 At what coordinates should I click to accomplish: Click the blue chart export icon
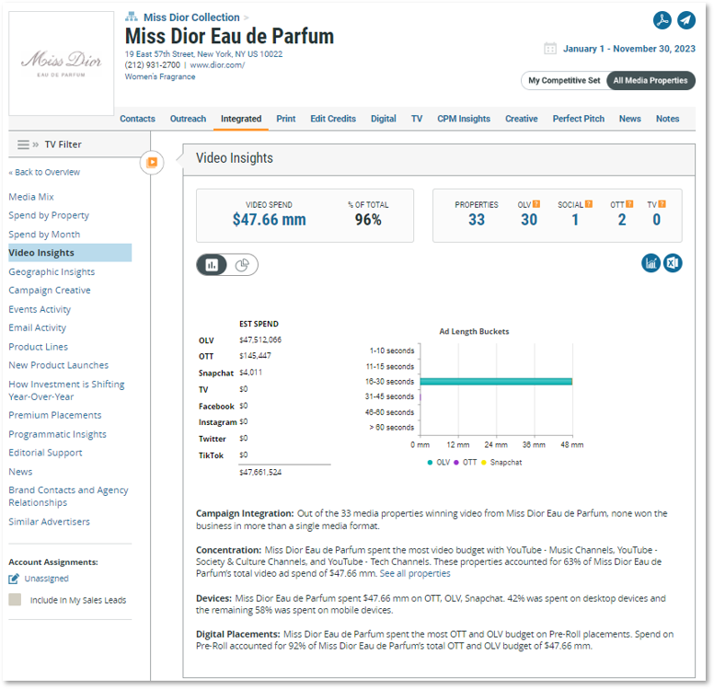coord(651,263)
